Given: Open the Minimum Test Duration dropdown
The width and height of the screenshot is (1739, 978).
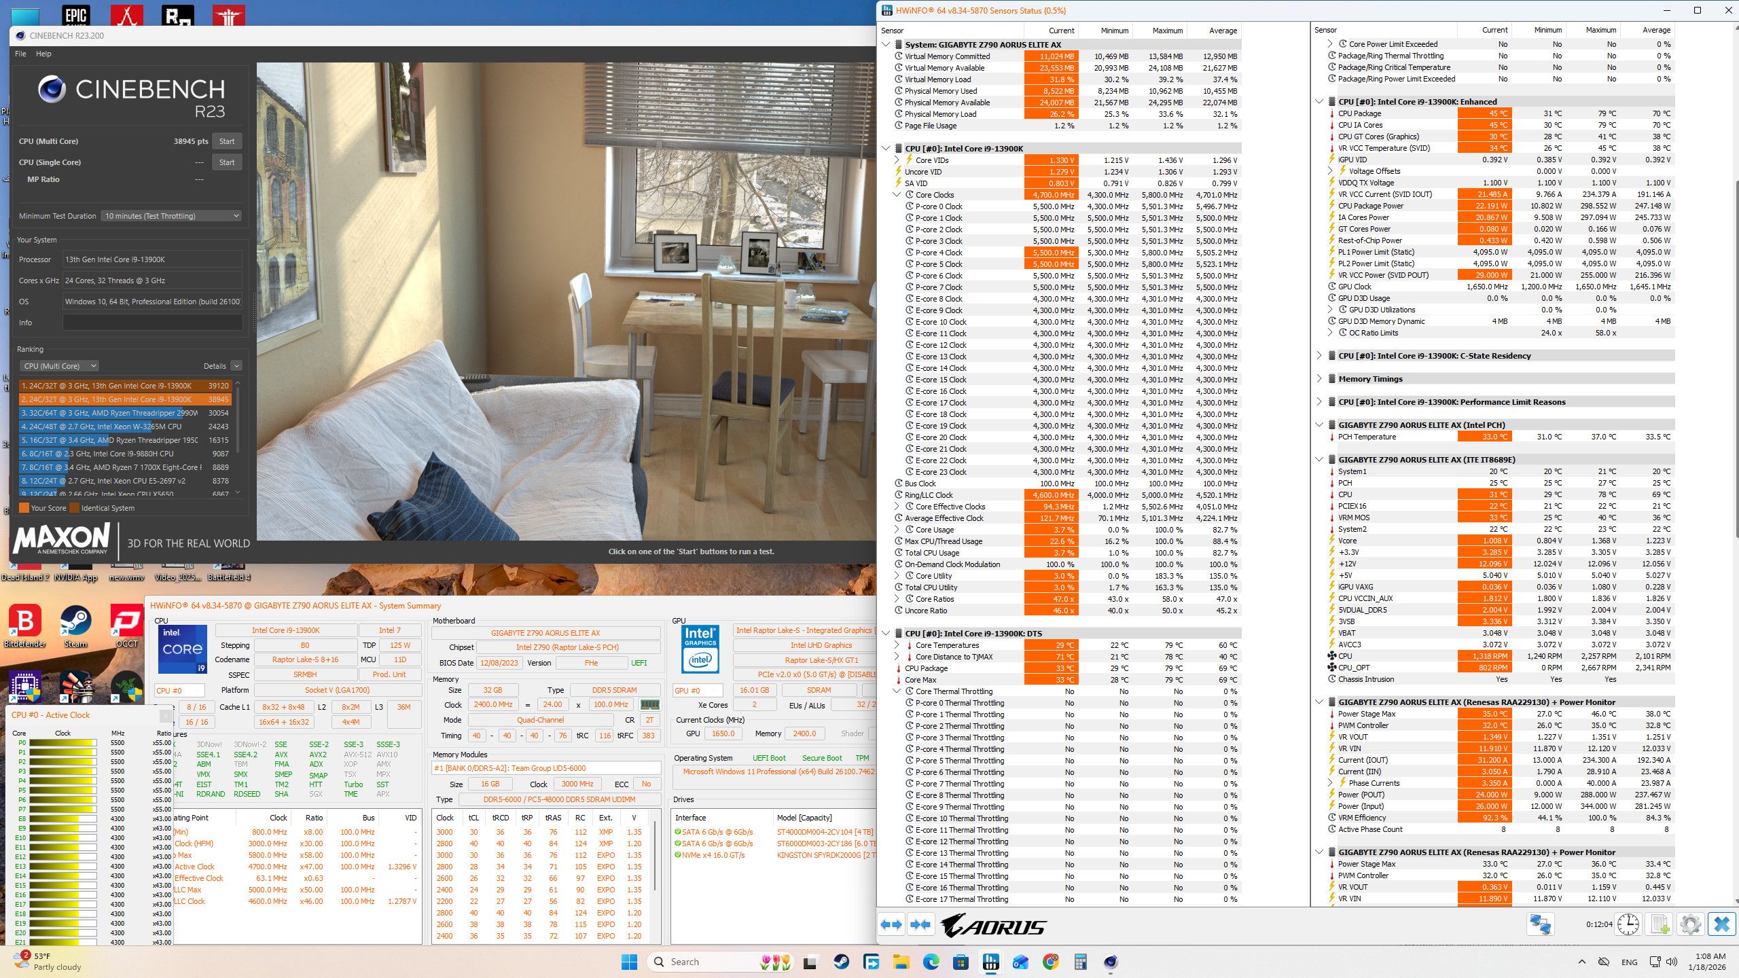Looking at the screenshot, I should click(x=171, y=216).
